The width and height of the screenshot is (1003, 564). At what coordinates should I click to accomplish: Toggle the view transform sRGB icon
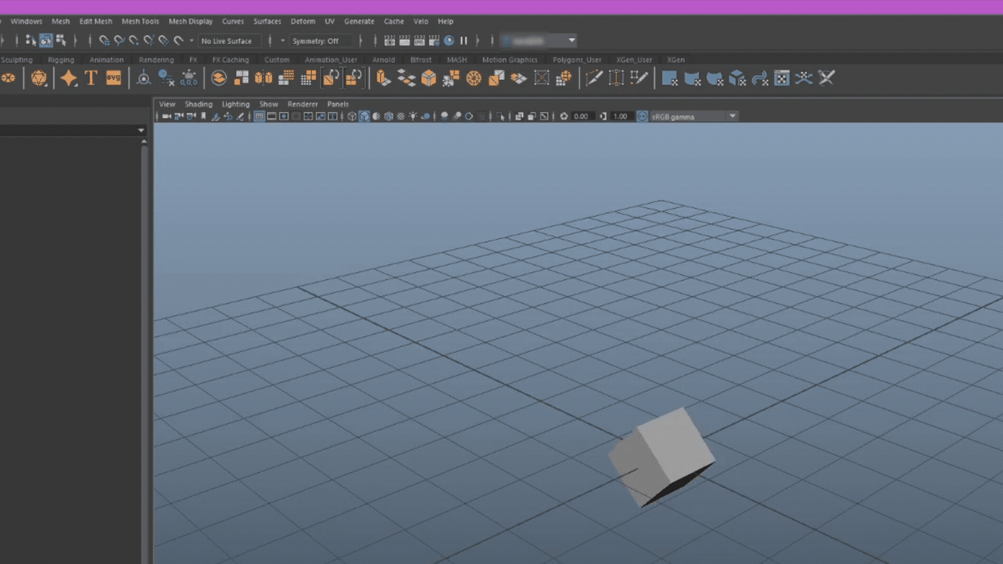point(643,116)
